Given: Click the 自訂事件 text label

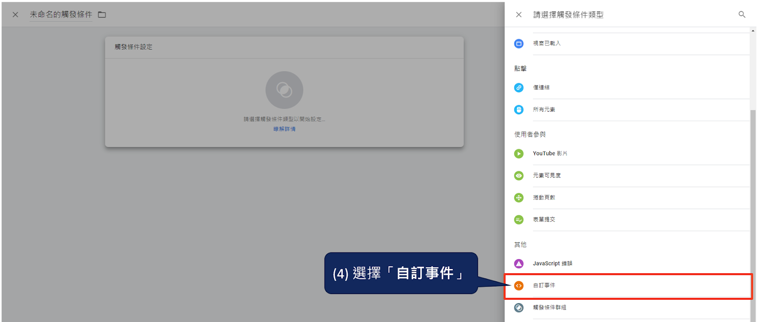Looking at the screenshot, I should pos(544,286).
